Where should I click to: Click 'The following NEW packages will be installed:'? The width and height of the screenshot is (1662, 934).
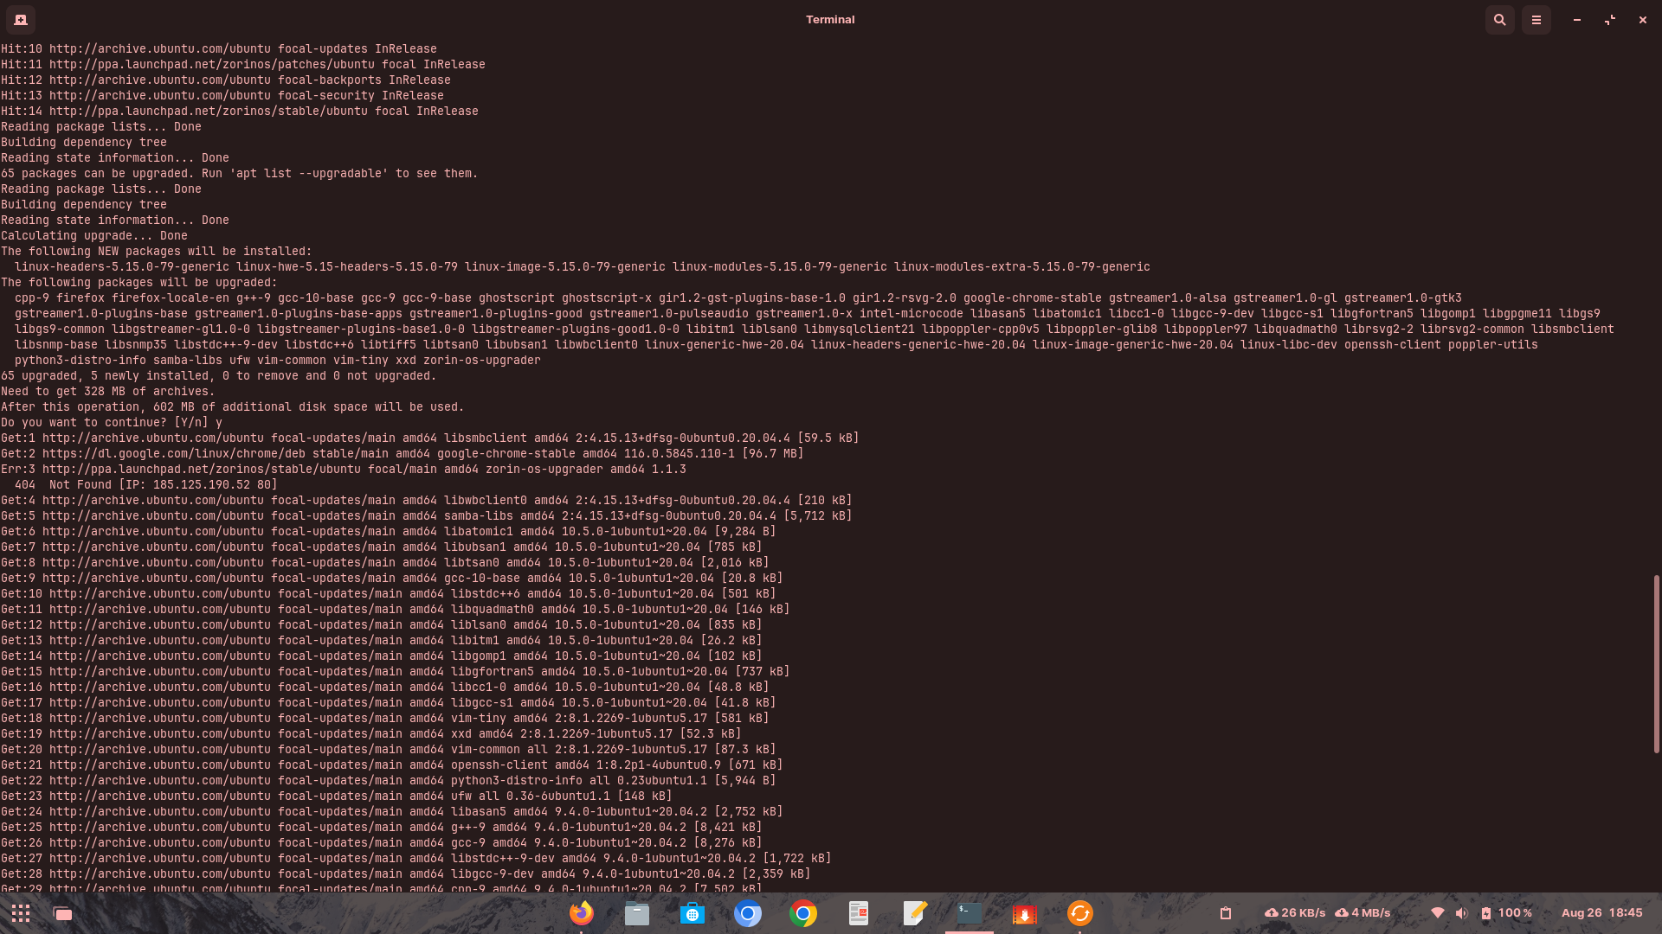(157, 252)
